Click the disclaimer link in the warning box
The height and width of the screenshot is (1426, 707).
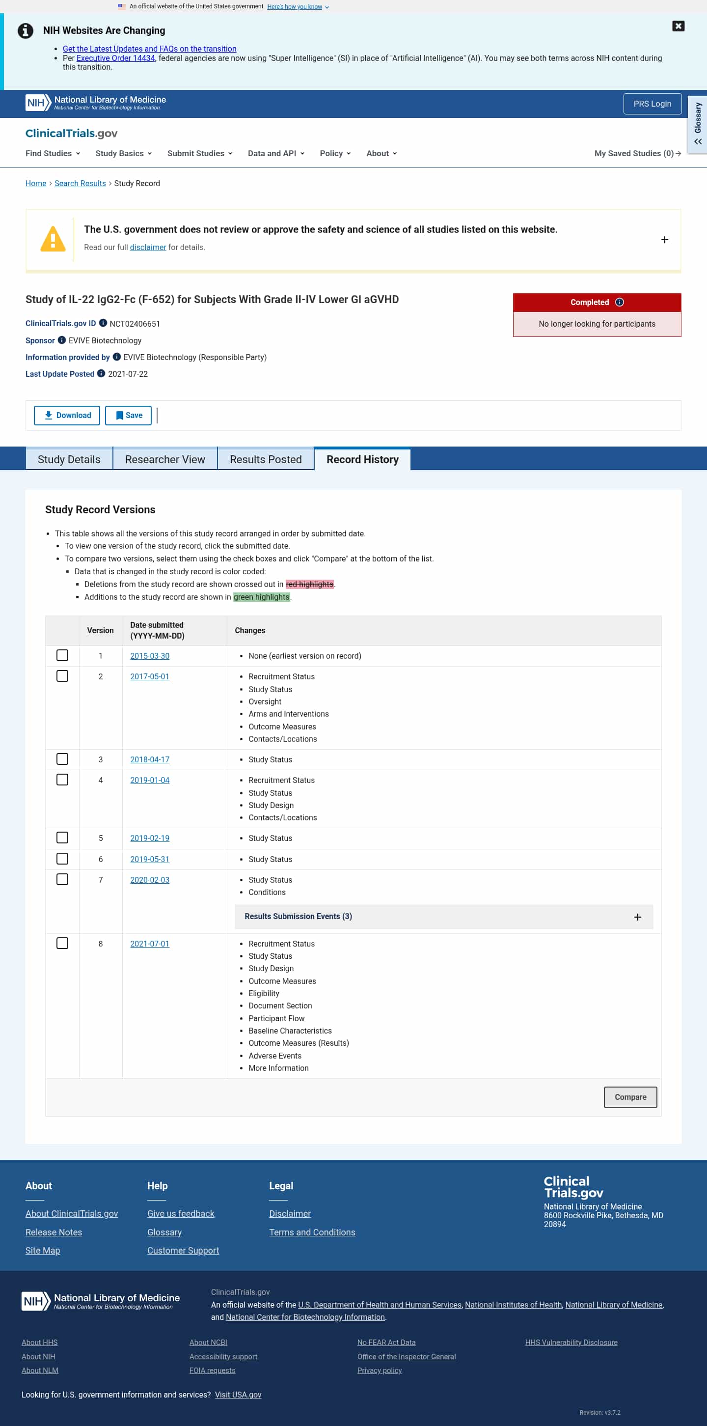148,247
